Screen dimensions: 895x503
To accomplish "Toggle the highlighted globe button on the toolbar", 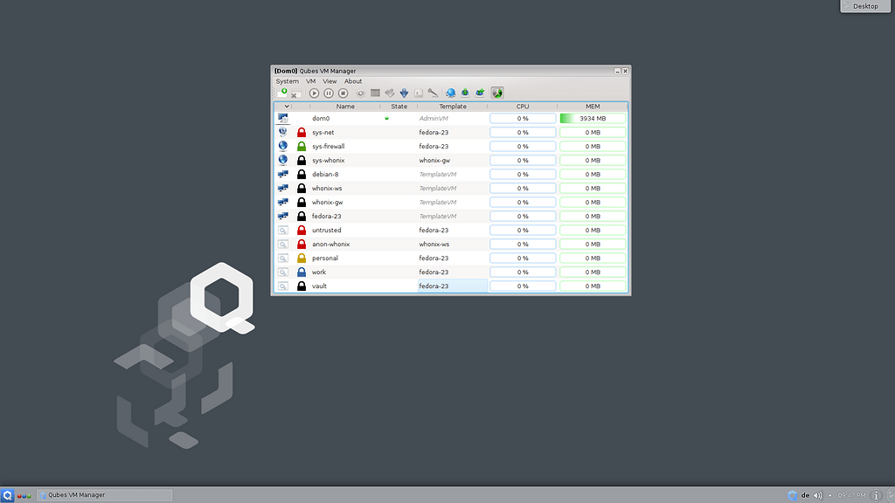I will pos(496,93).
